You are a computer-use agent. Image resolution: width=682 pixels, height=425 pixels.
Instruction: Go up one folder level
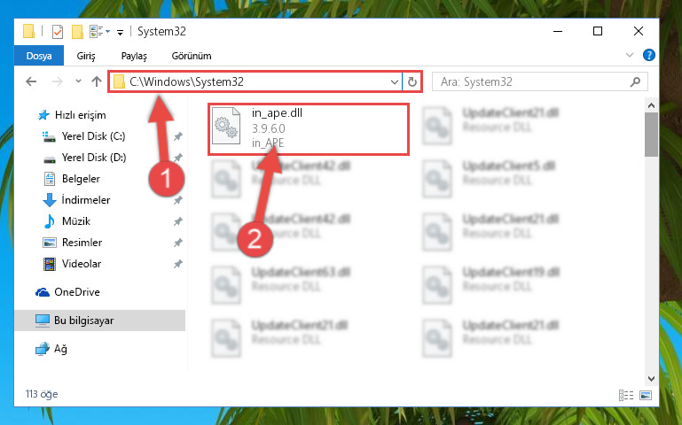tap(97, 81)
